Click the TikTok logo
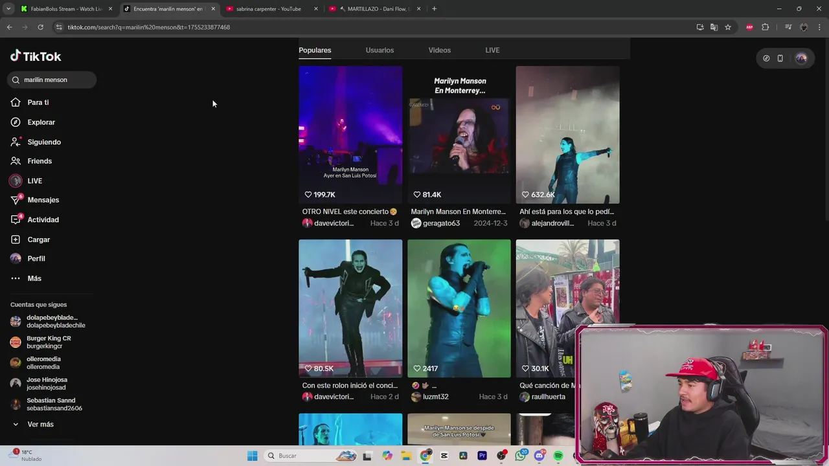829x466 pixels. coord(36,56)
